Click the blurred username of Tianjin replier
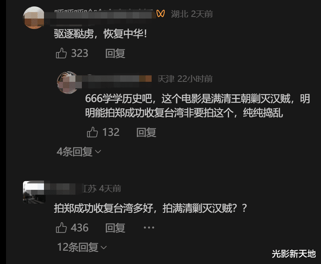Image resolution: width=321 pixels, height=264 pixels. point(117,79)
